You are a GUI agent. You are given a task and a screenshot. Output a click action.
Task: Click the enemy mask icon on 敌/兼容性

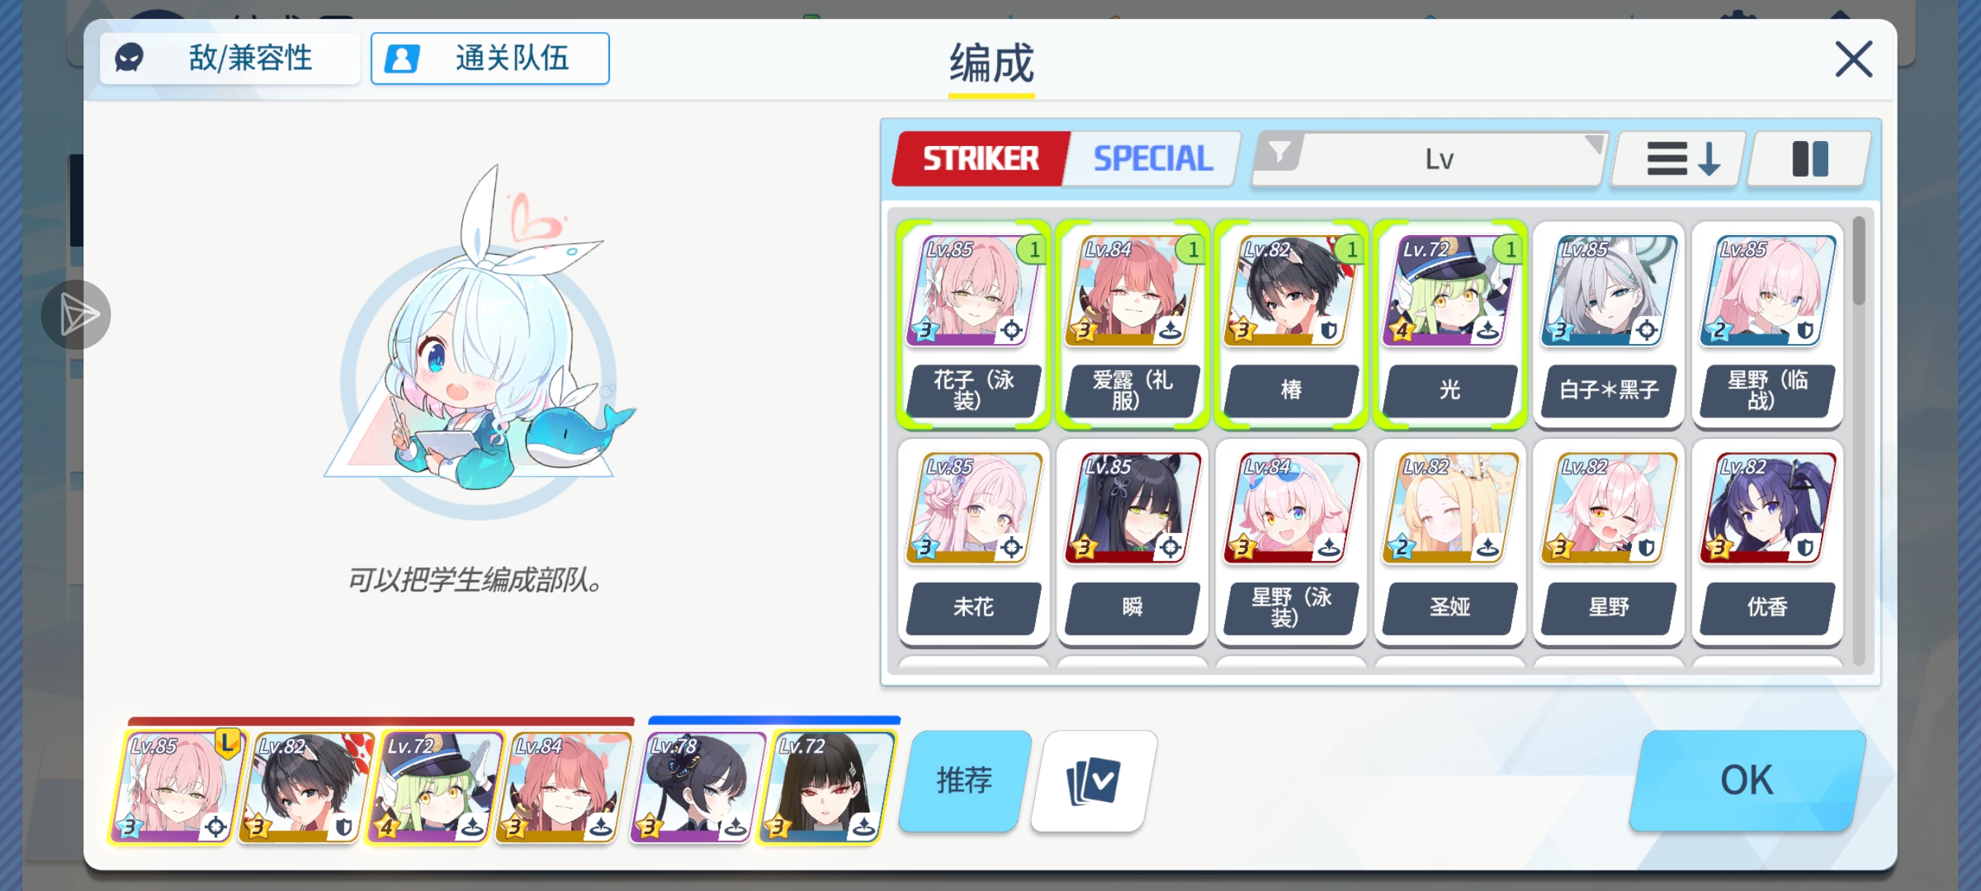[129, 58]
